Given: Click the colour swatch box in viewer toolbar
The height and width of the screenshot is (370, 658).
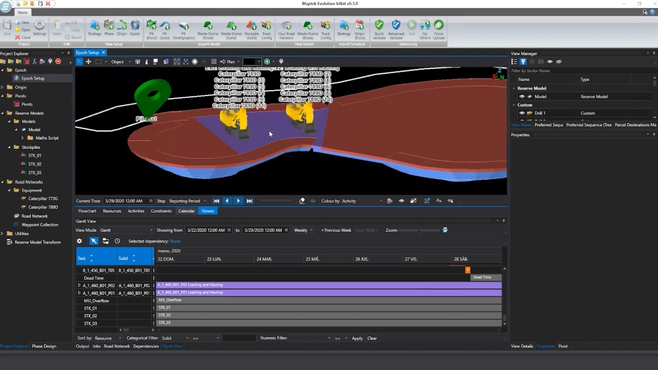Looking at the screenshot, I should pyautogui.click(x=252, y=62).
